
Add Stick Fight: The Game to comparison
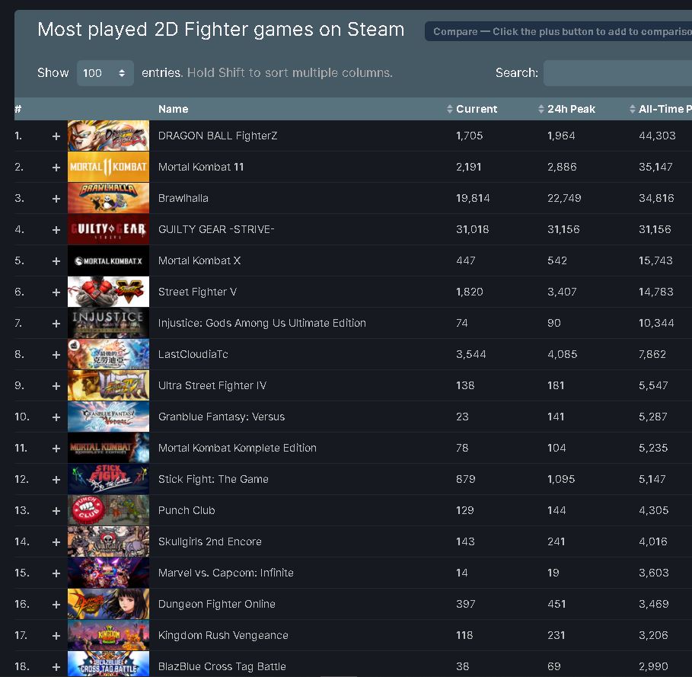(x=56, y=478)
